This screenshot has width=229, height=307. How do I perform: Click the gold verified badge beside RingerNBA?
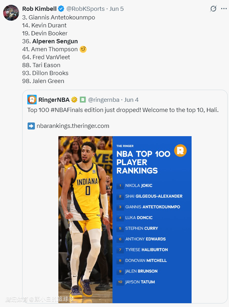(x=74, y=100)
